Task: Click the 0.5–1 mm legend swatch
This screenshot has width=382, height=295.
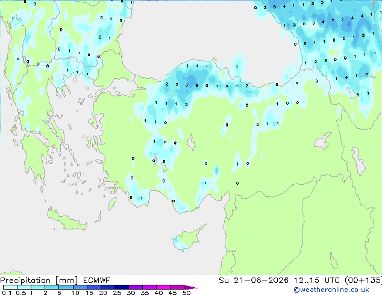Action: coord(24,287)
